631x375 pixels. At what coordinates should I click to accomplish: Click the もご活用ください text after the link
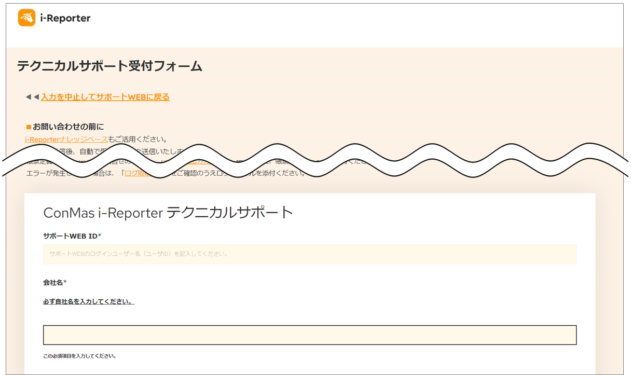coord(138,139)
